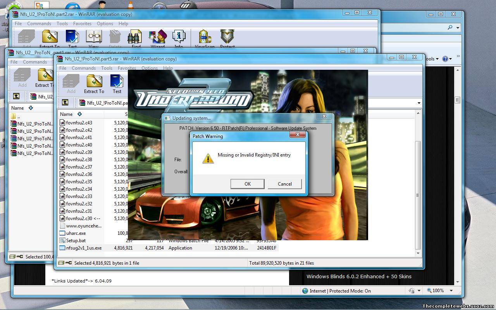Select file fovnfsu2.c38 in the list
The image size is (496, 310).
coord(79,159)
